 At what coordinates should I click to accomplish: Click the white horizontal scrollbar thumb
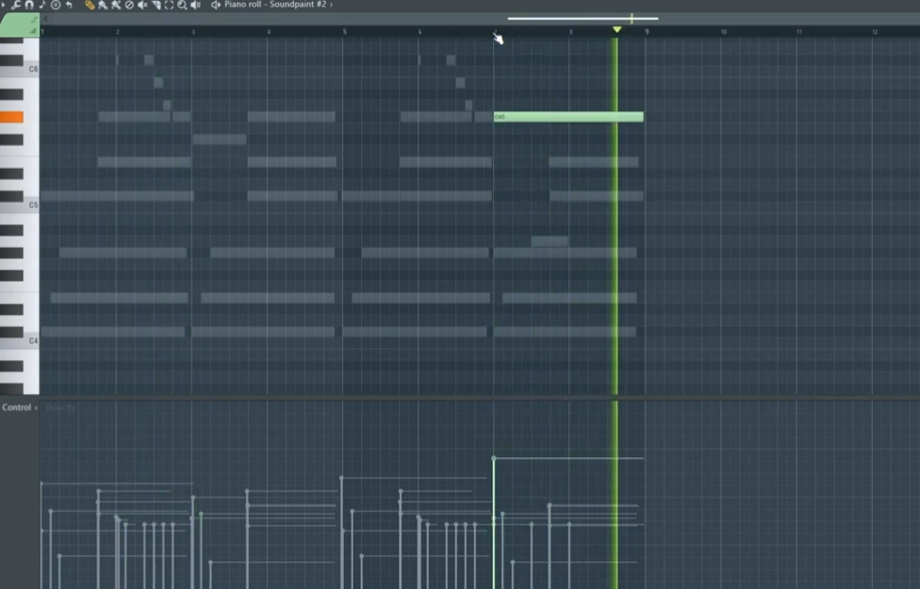click(583, 18)
